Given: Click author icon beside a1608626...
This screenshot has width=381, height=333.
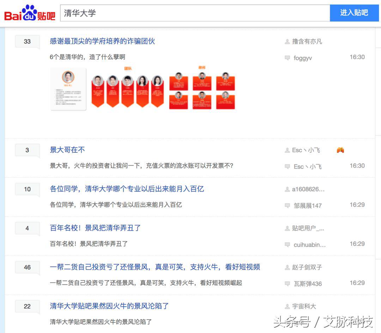Looking at the screenshot, I should coord(287,189).
